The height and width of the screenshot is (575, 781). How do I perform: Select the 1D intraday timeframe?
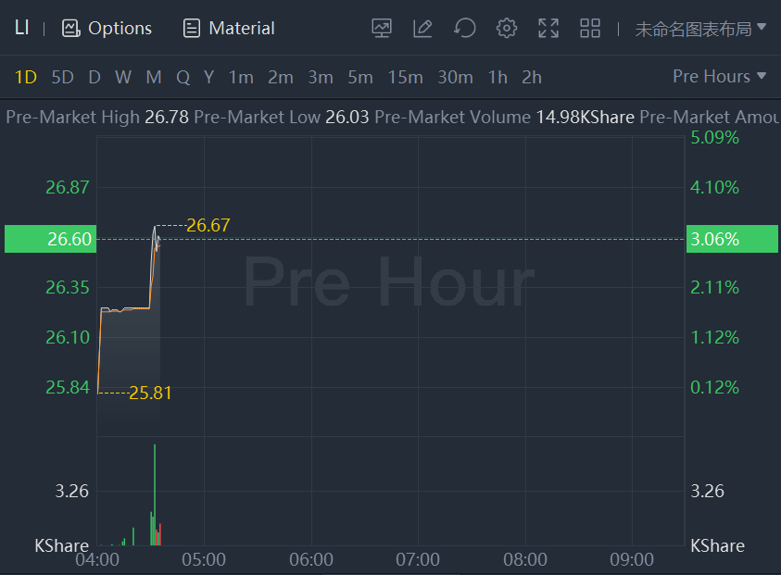point(26,77)
